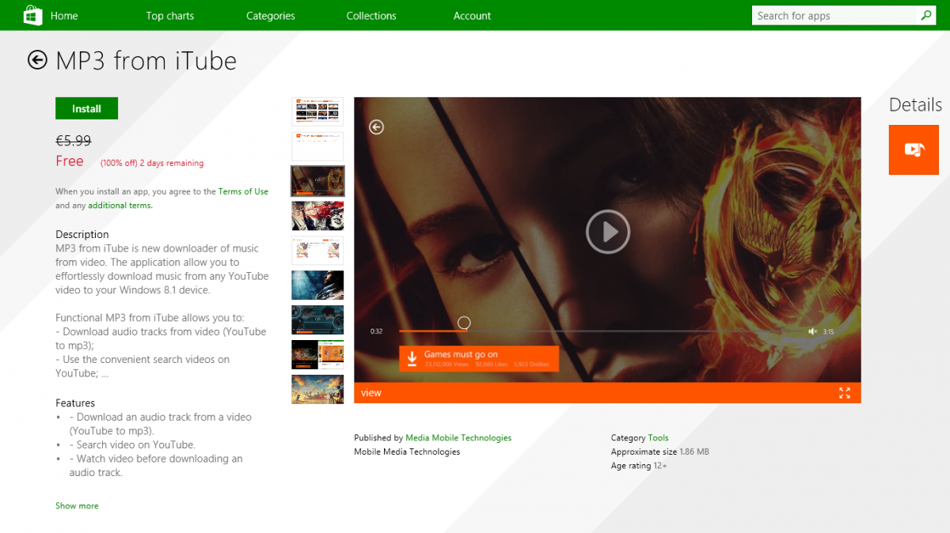Click the "Games must go on" title
The width and height of the screenshot is (950, 533).
click(x=461, y=355)
